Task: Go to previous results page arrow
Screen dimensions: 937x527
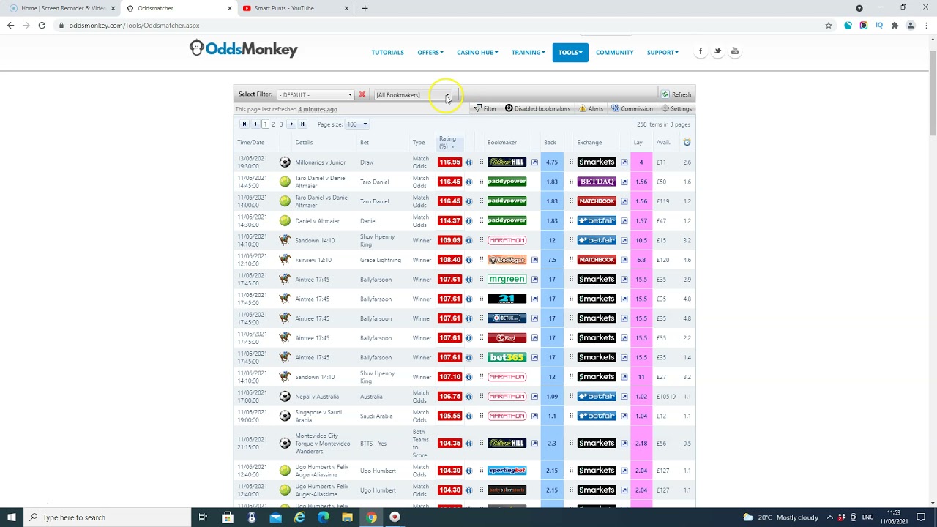Action: [255, 124]
